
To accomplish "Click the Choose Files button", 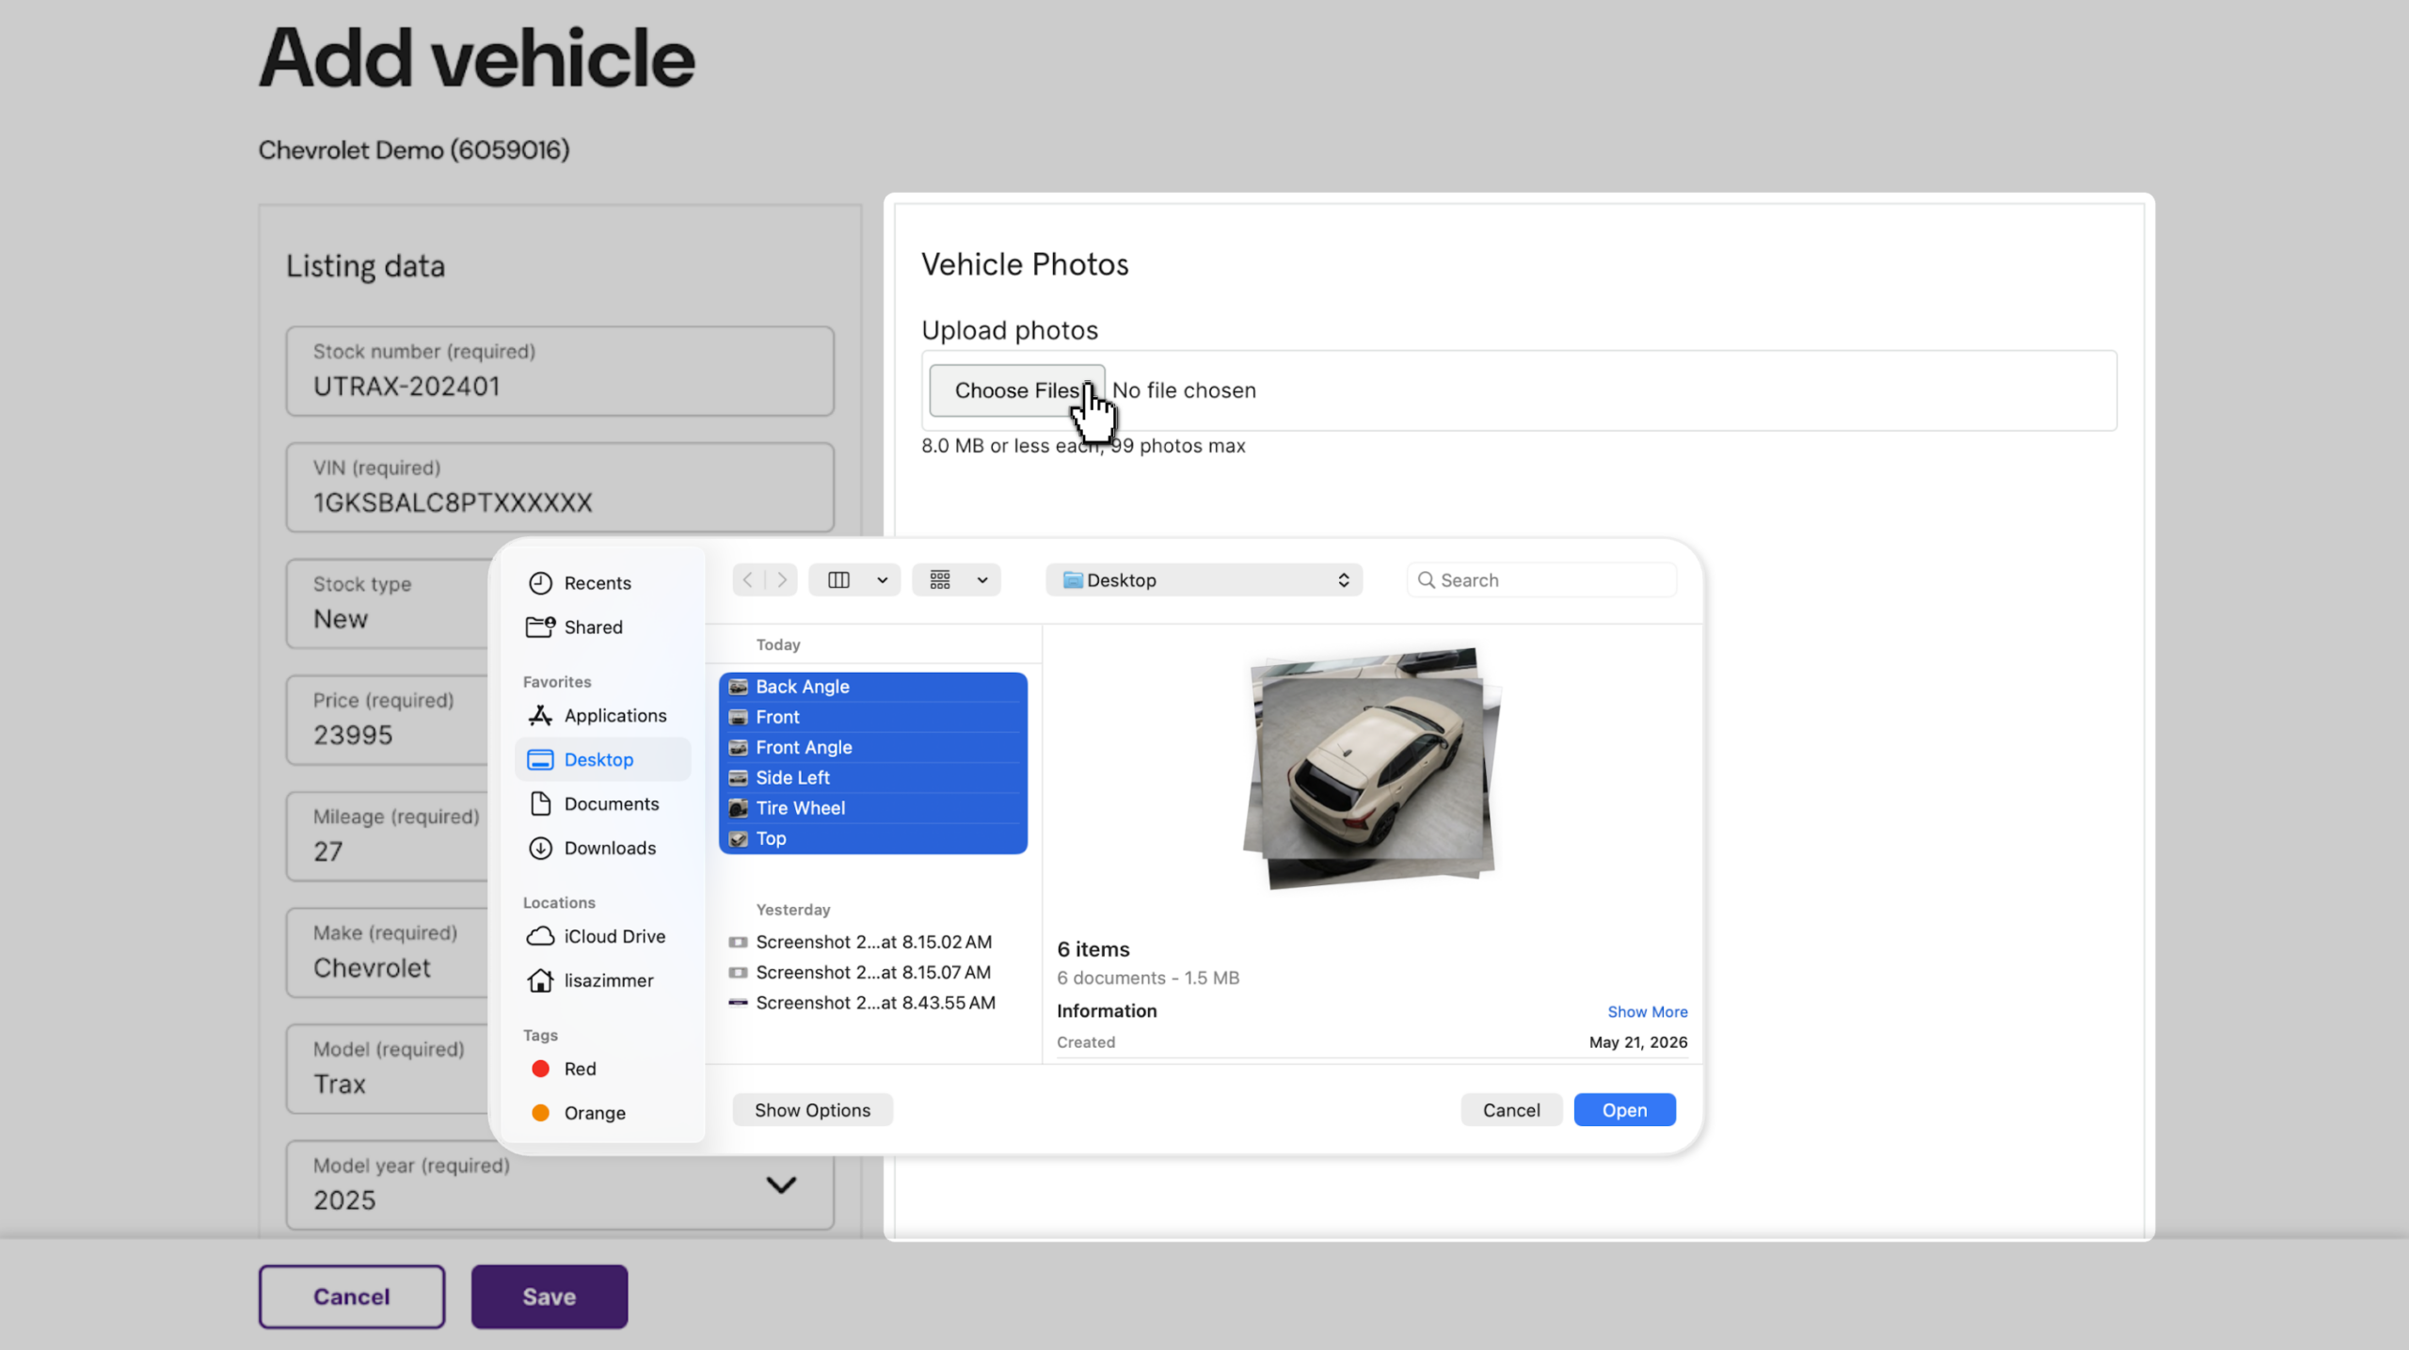I will [x=1016, y=390].
